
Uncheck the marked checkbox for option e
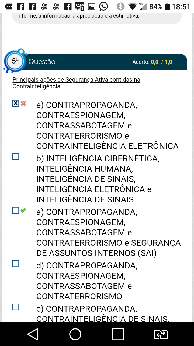point(16,103)
